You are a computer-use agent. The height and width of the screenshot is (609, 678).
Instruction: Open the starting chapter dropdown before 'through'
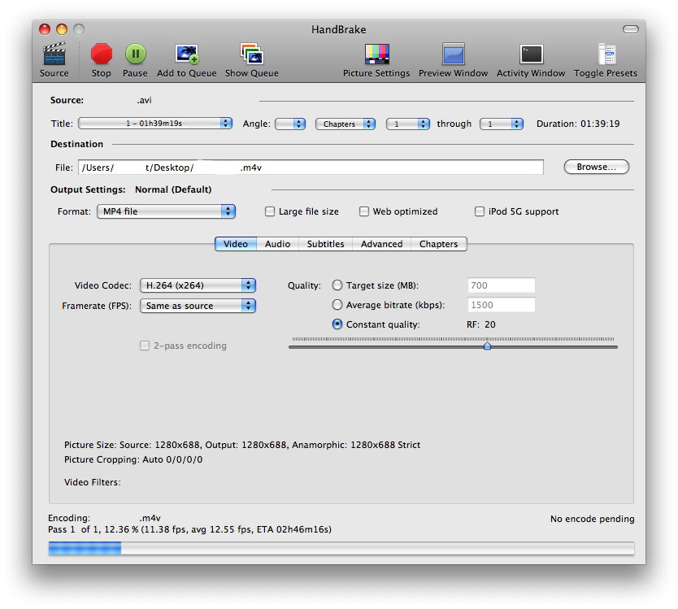[x=408, y=124]
